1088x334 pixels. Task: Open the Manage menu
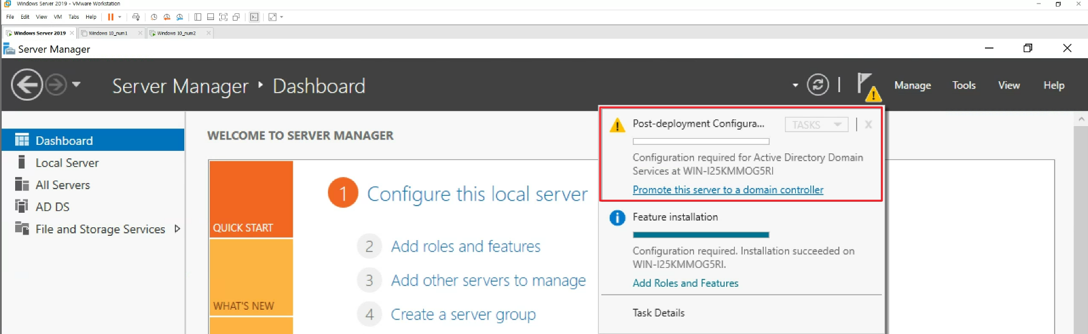pyautogui.click(x=912, y=85)
